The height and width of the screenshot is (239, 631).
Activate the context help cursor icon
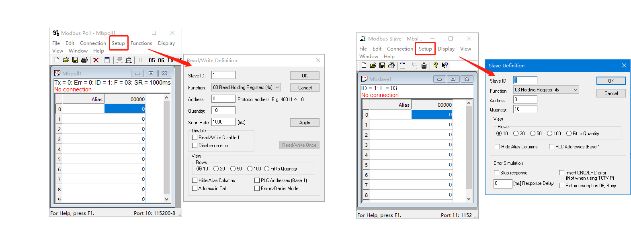(445, 66)
